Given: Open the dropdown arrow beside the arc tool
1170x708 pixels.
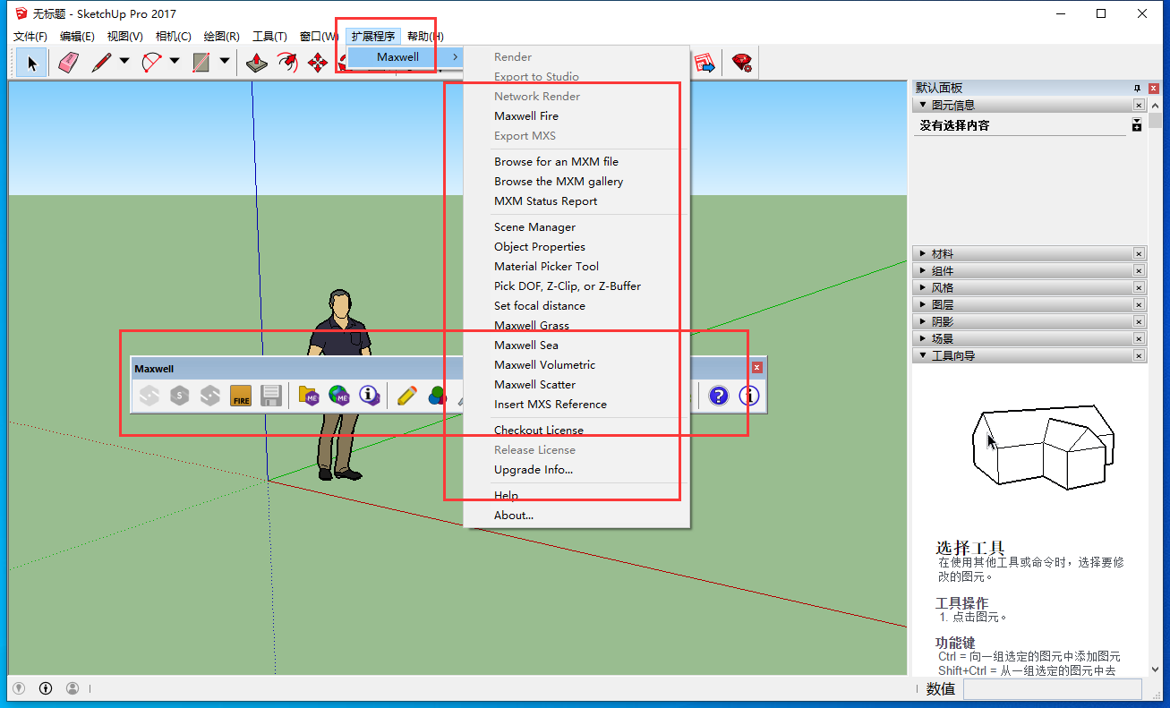Looking at the screenshot, I should (x=174, y=62).
